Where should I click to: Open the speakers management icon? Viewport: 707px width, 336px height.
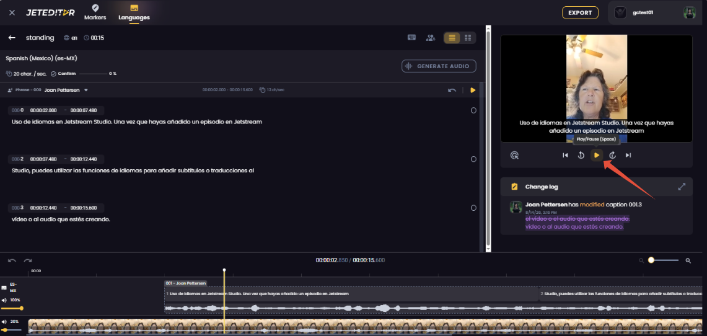[431, 38]
